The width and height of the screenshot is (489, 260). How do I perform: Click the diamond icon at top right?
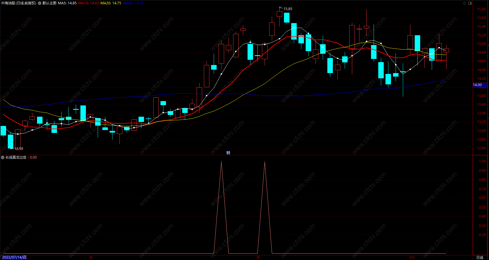[465, 3]
